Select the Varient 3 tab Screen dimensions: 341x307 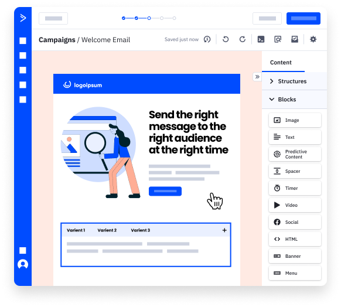coord(141,230)
